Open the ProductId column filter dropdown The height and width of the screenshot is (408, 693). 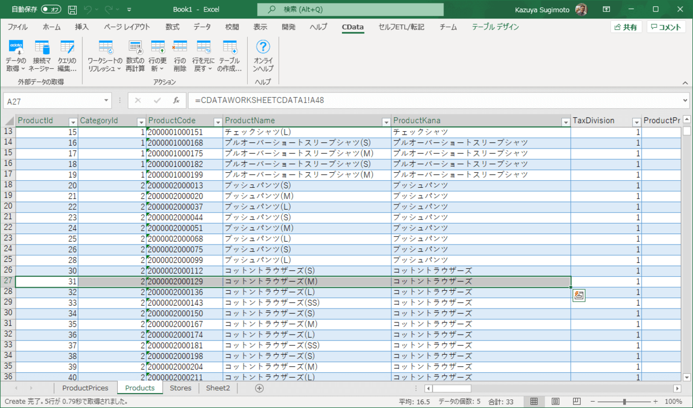[x=73, y=122]
